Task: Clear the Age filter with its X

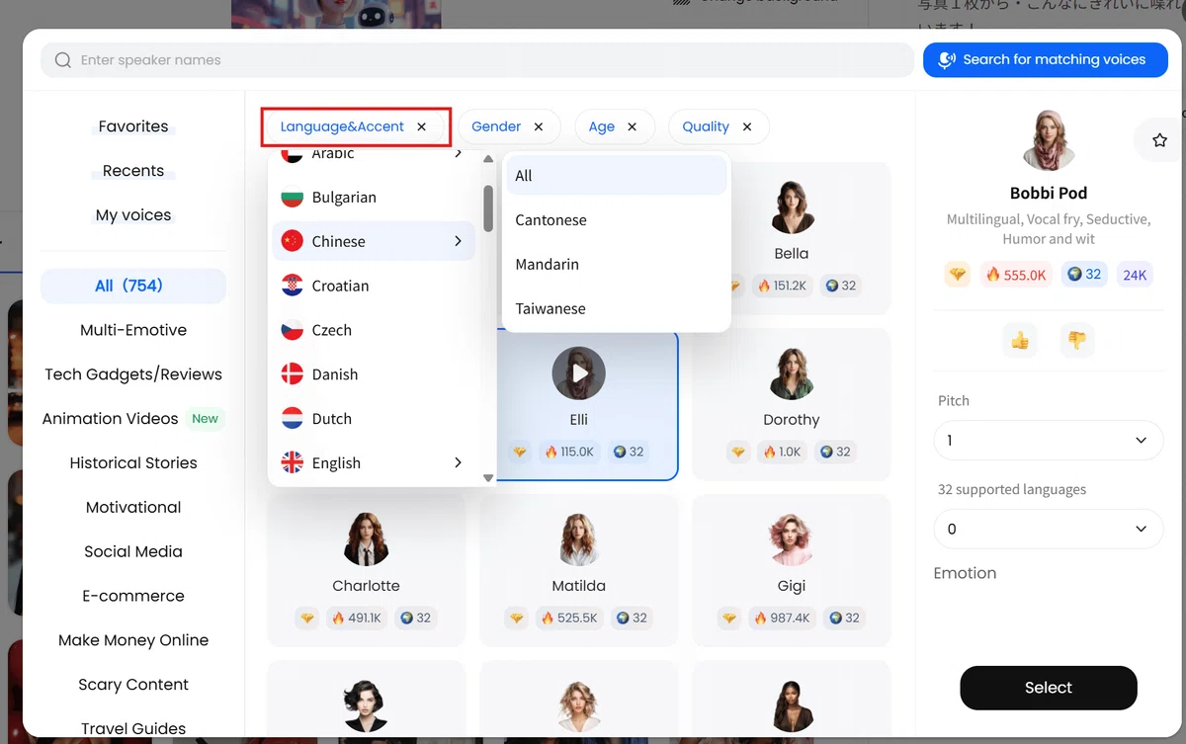Action: point(633,126)
